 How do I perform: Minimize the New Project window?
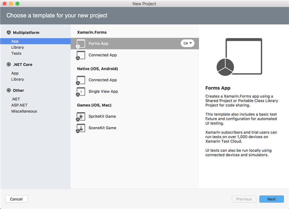point(11,4)
